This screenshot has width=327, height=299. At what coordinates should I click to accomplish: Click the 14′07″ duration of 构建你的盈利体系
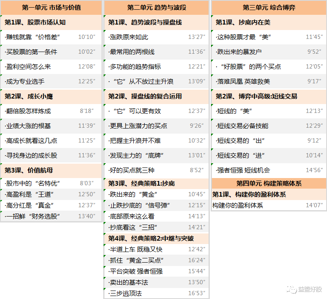point(314,206)
